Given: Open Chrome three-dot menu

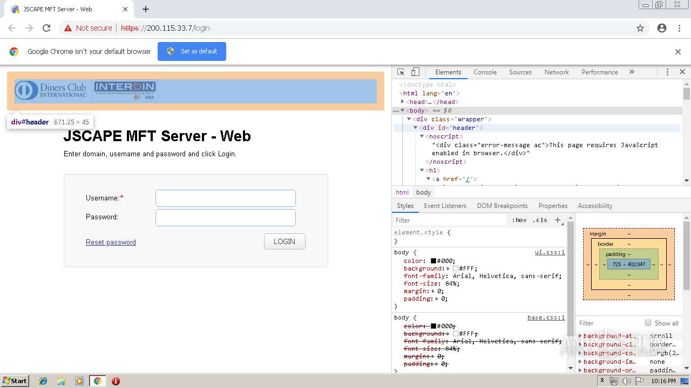Looking at the screenshot, I should click(x=679, y=28).
